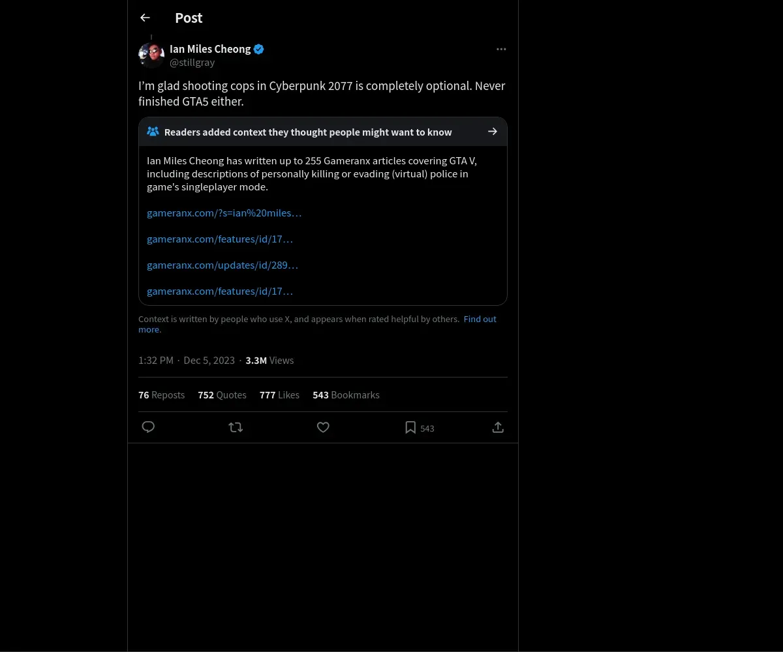Open Ian Miles Cheong's profile avatar

click(151, 55)
